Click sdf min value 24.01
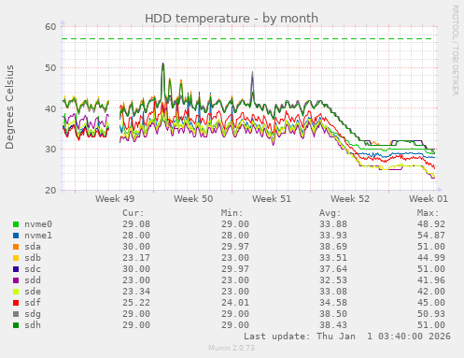 235,303
